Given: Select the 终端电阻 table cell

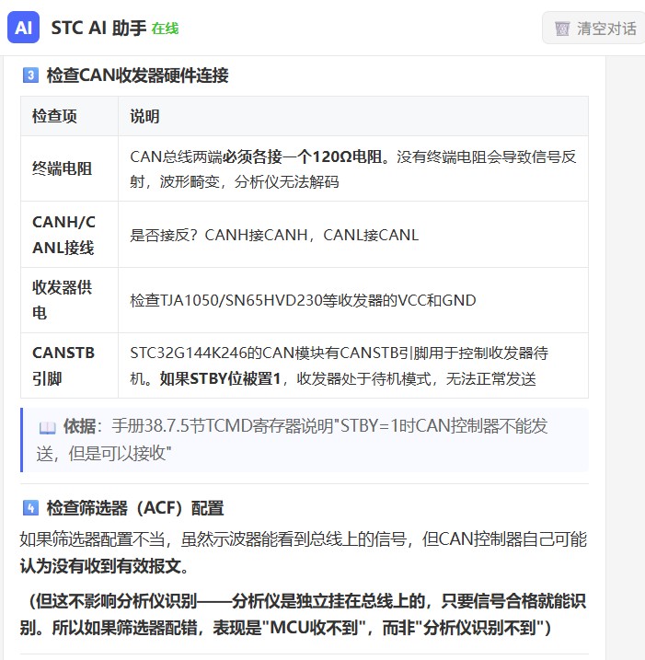Looking at the screenshot, I should [69, 168].
